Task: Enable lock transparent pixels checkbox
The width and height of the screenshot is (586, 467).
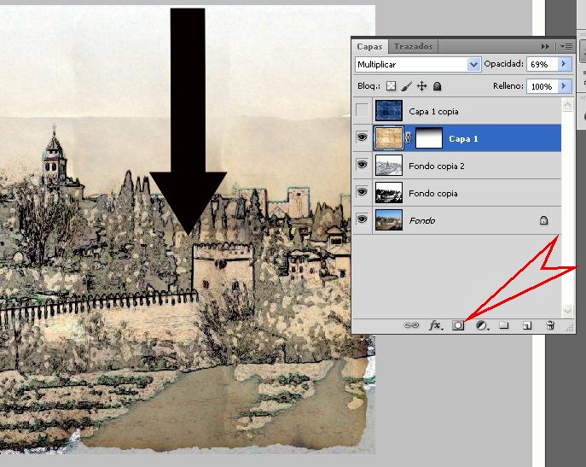Action: (x=392, y=86)
